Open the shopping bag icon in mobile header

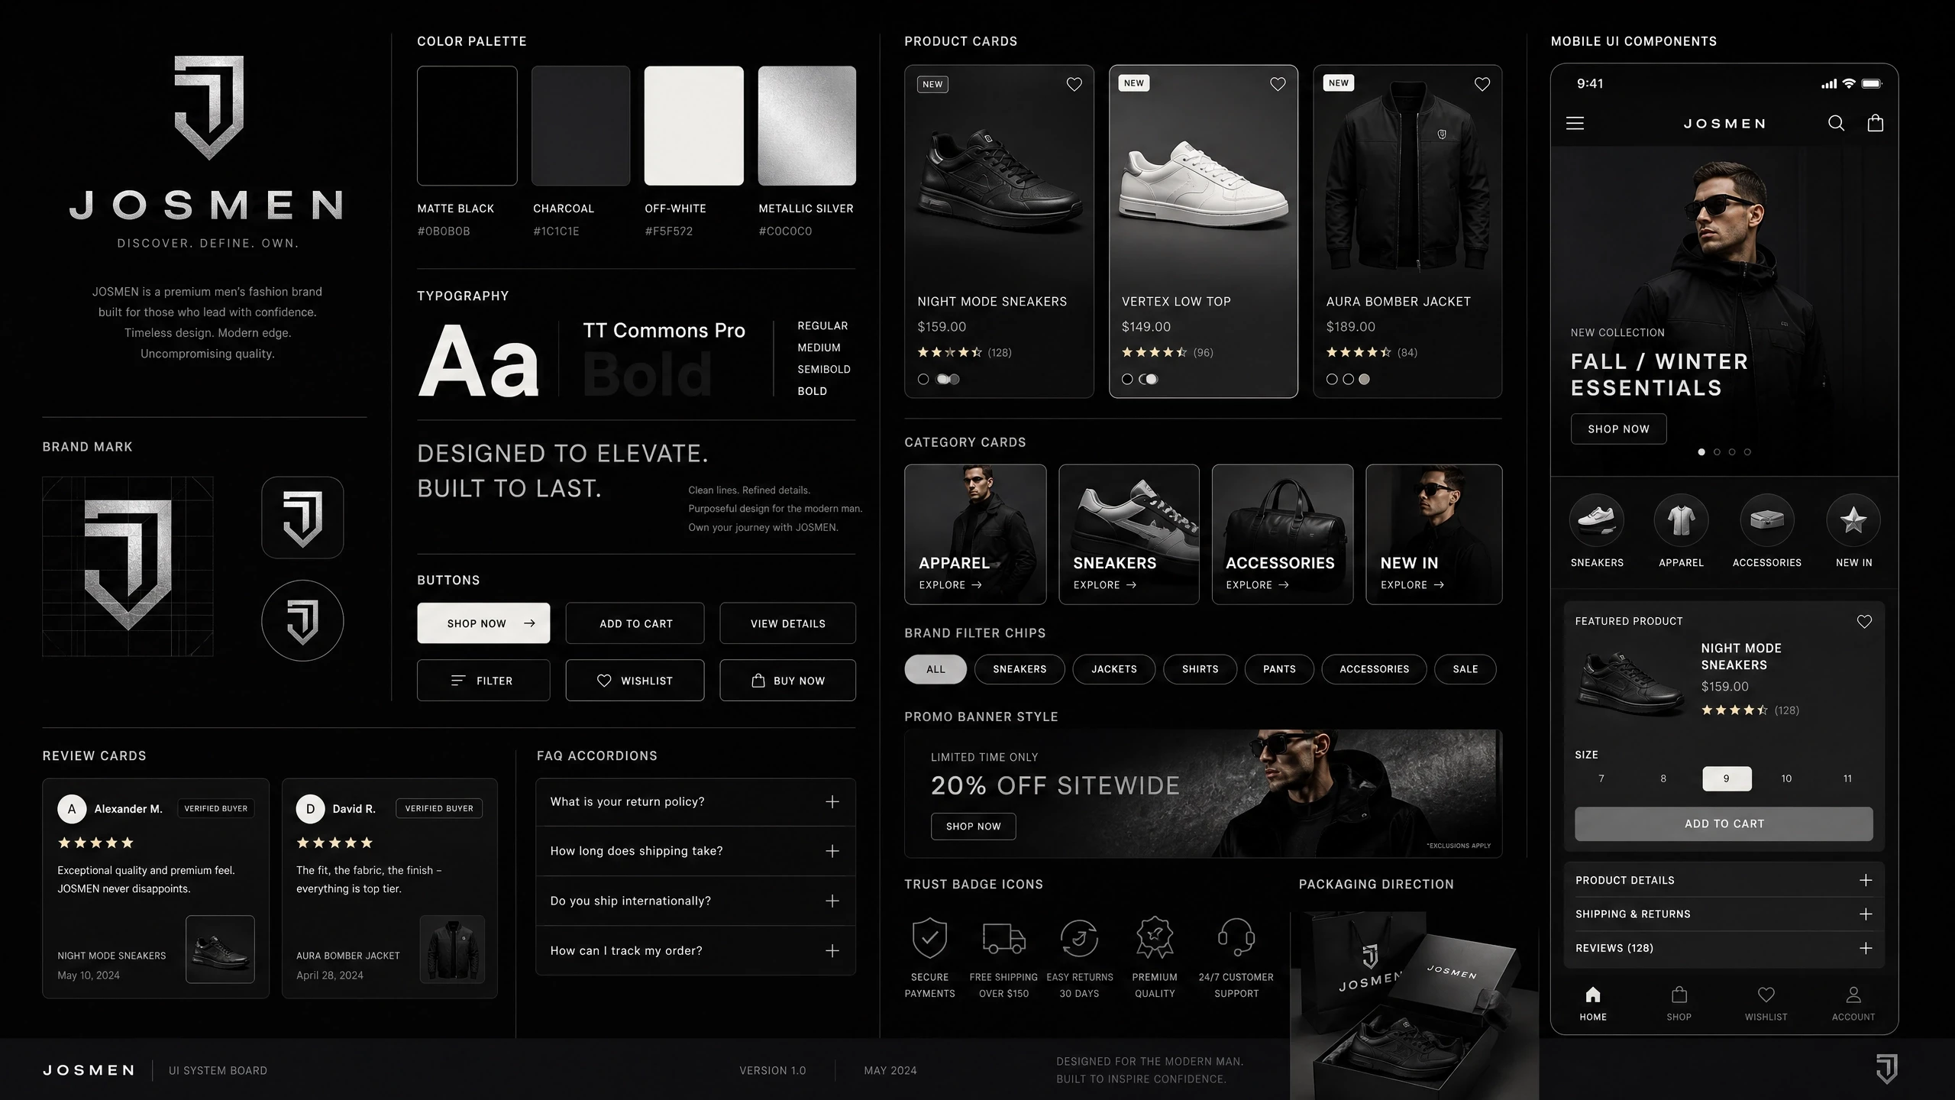coord(1876,123)
